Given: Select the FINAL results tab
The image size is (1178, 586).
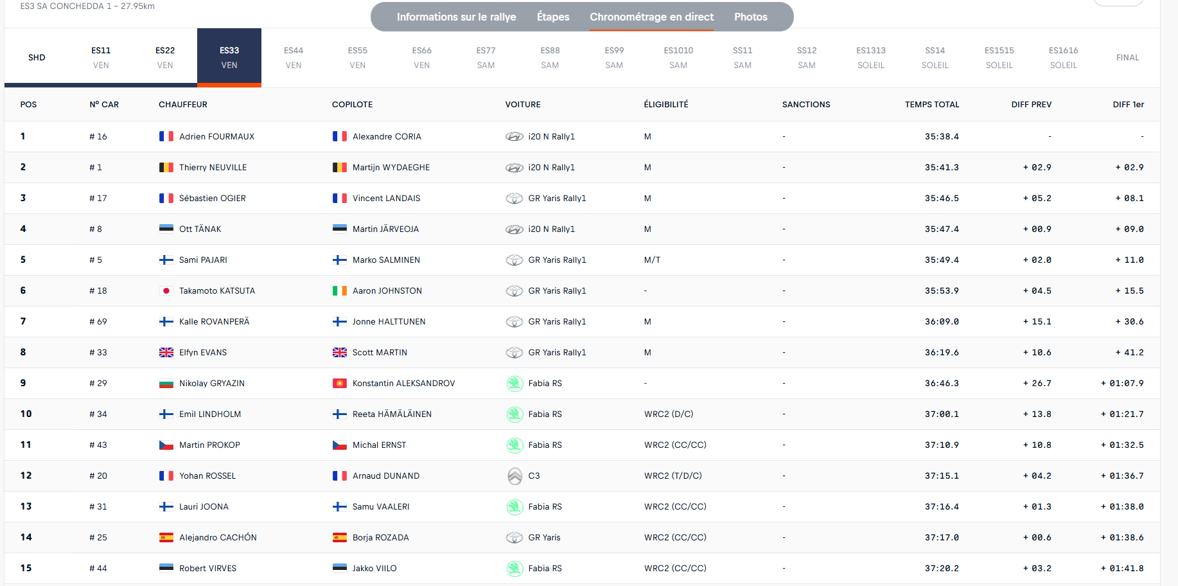Looking at the screenshot, I should [x=1127, y=57].
